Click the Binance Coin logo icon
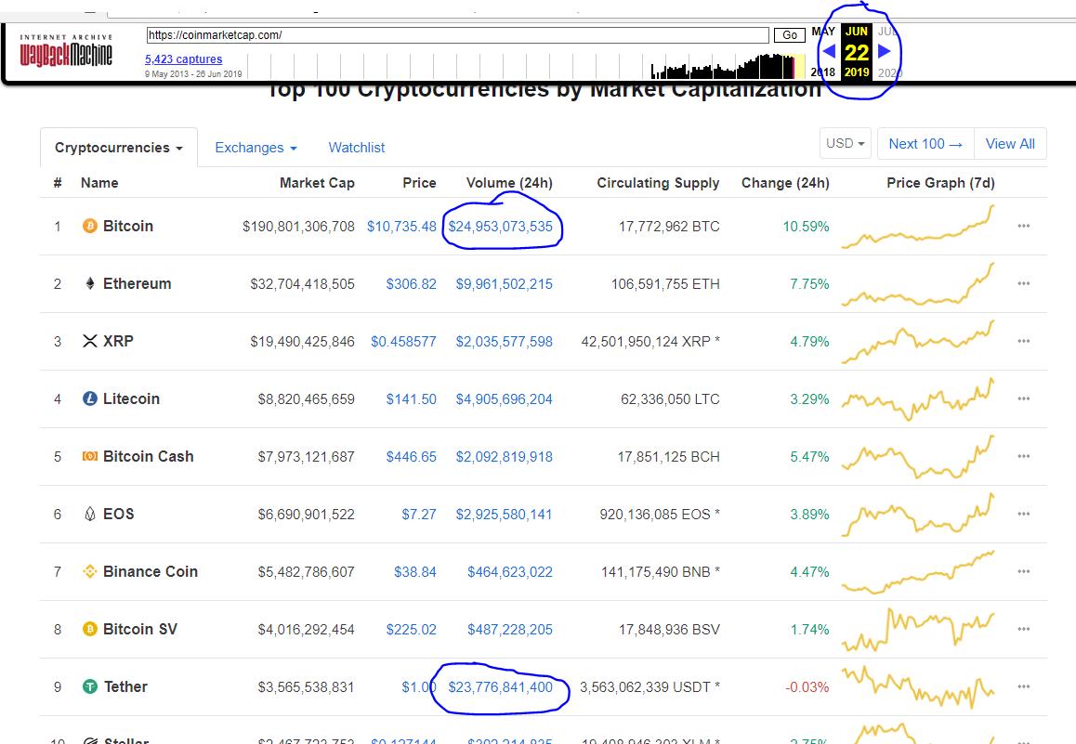The width and height of the screenshot is (1076, 744). click(90, 571)
